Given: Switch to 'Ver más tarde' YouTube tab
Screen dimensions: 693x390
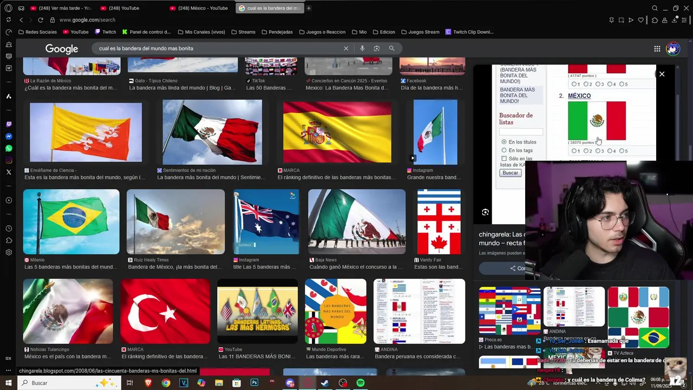Looking at the screenshot, I should [62, 8].
